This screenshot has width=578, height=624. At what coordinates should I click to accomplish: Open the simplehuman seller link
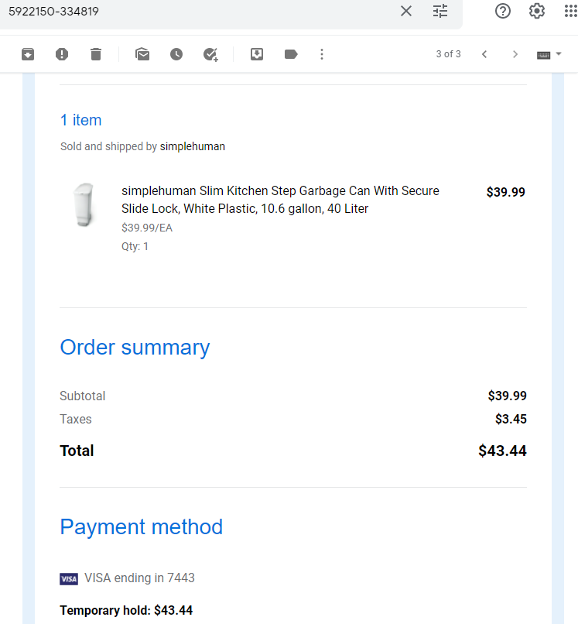193,146
